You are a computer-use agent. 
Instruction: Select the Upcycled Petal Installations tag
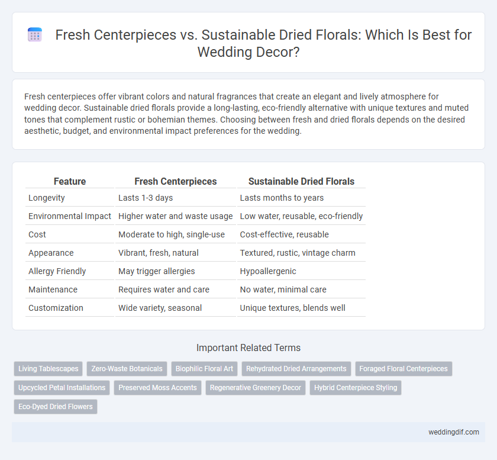coord(62,388)
